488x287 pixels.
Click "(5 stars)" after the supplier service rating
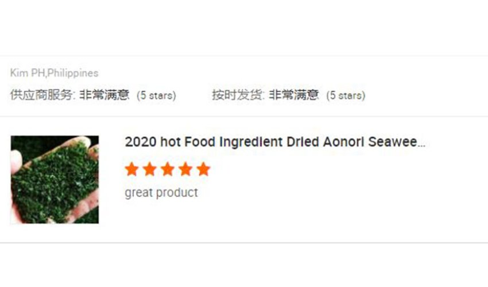(x=156, y=96)
